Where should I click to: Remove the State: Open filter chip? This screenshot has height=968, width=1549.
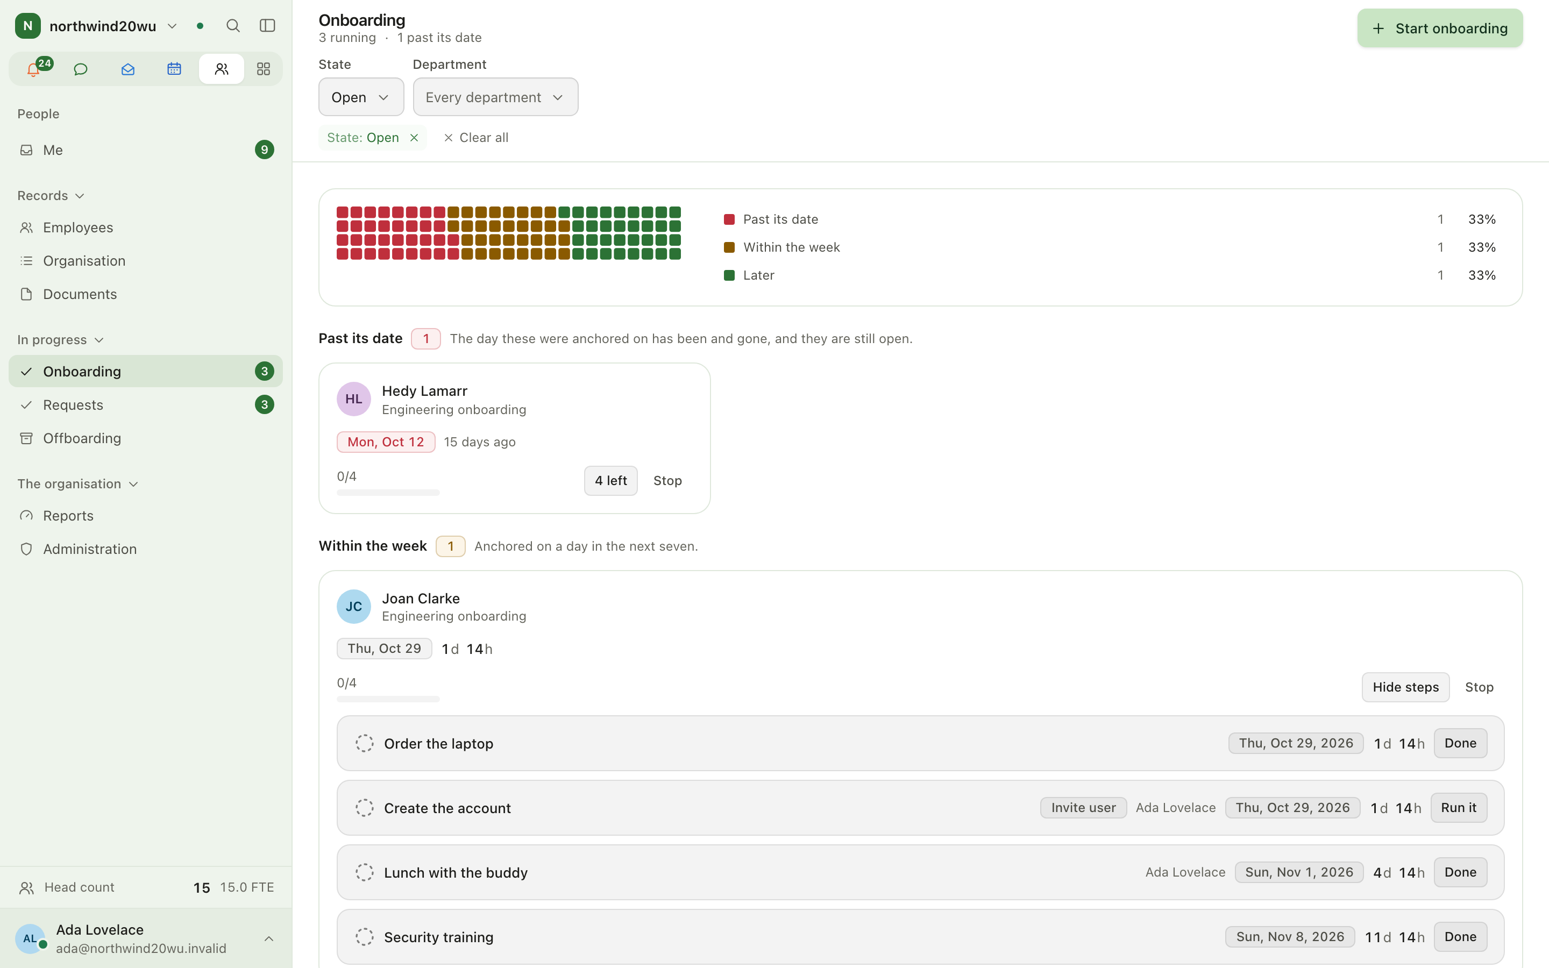point(414,138)
